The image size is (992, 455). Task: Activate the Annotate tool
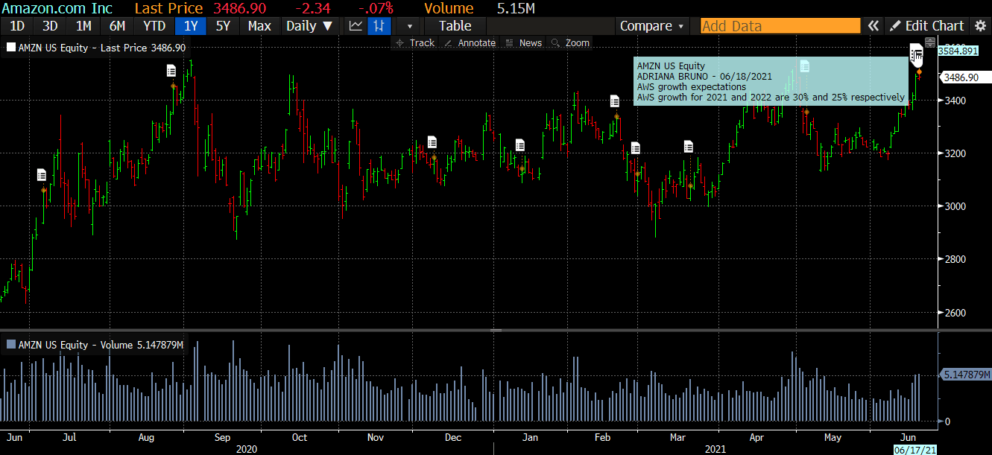(470, 42)
